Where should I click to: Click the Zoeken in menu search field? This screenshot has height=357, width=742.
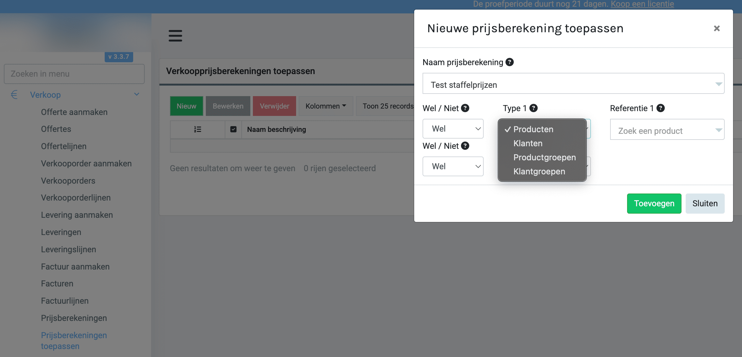tap(74, 74)
